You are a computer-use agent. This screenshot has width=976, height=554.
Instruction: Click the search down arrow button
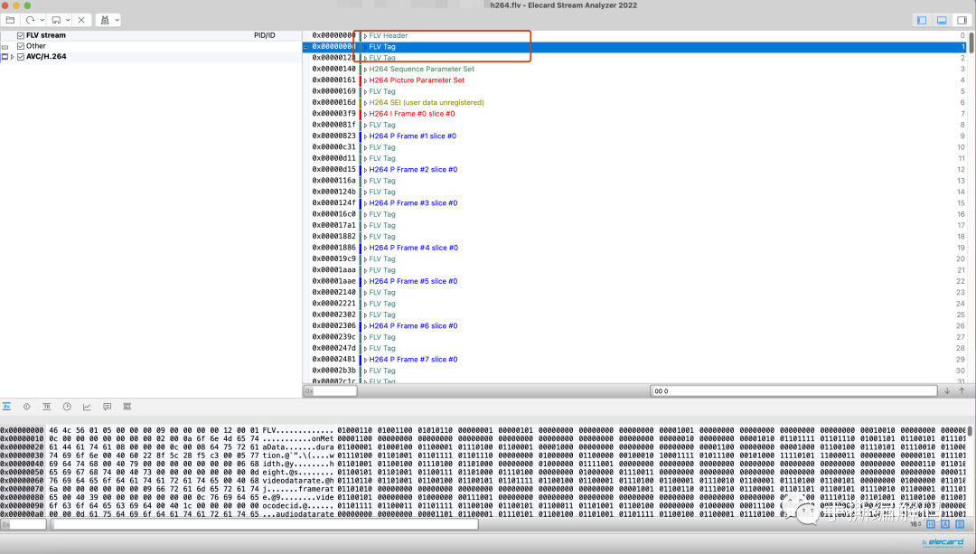coord(947,391)
